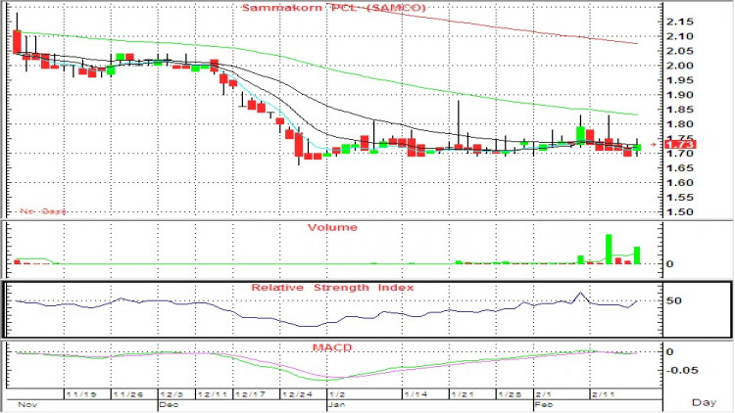Click the 2.10 price axis label
The height and width of the screenshot is (413, 735).
coord(680,36)
